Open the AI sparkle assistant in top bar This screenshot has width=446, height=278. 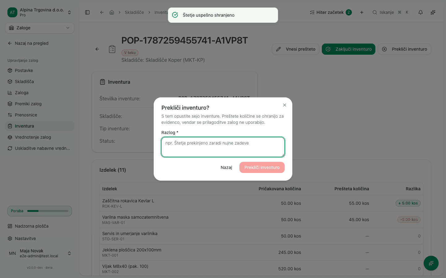click(433, 12)
